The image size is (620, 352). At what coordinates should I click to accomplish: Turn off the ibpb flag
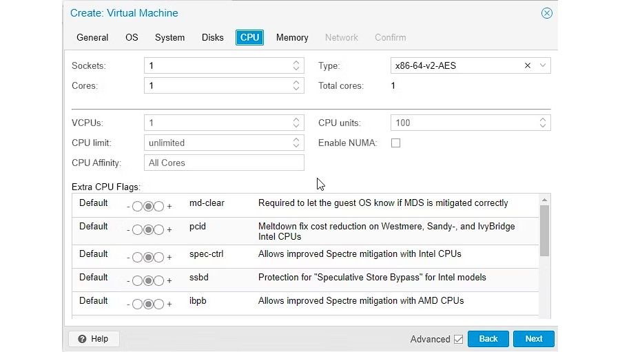(137, 304)
